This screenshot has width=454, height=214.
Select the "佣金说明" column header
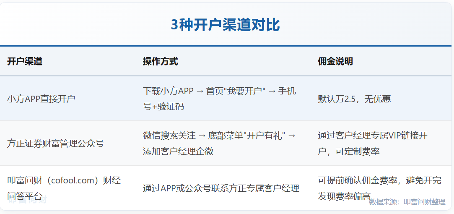(335, 62)
